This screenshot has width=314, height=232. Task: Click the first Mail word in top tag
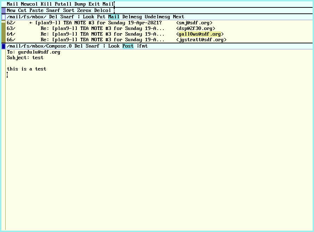pos(12,4)
